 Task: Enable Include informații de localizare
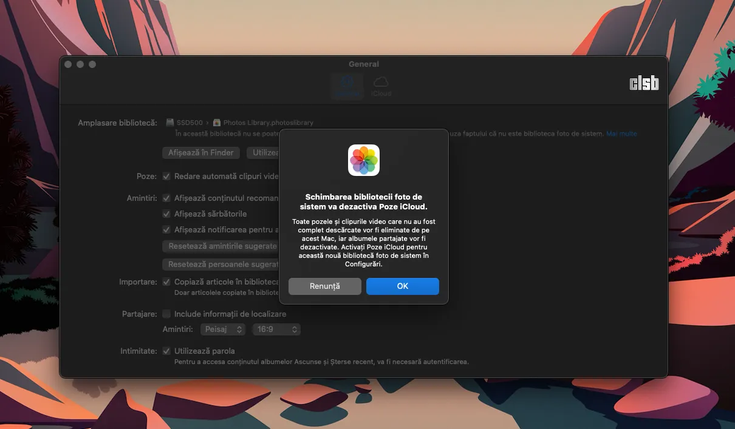point(166,314)
